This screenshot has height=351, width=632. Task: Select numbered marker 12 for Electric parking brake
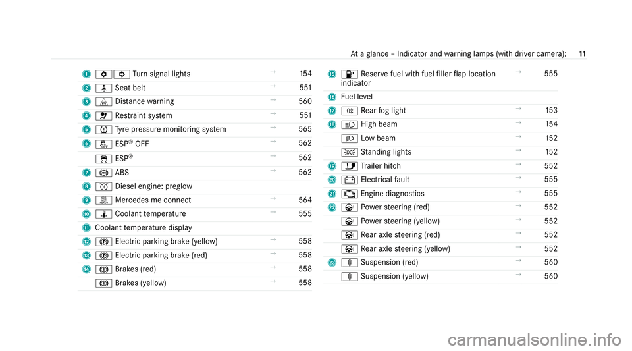86,242
